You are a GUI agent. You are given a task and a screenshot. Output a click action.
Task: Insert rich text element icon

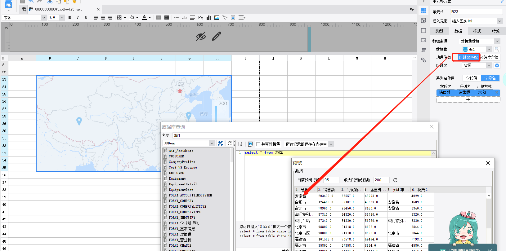click(193, 18)
